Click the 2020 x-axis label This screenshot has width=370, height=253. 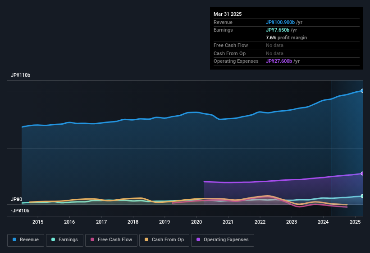tap(196, 222)
